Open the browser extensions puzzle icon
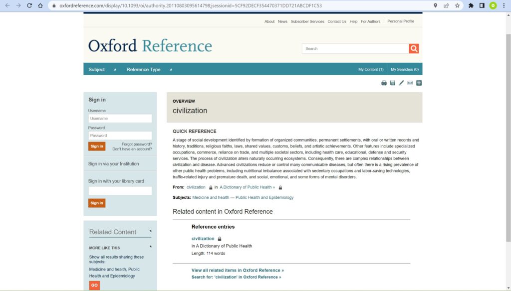The image size is (511, 291). click(471, 5)
